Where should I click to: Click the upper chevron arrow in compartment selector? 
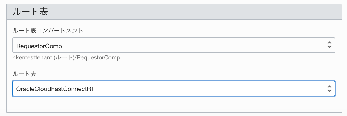click(329, 43)
